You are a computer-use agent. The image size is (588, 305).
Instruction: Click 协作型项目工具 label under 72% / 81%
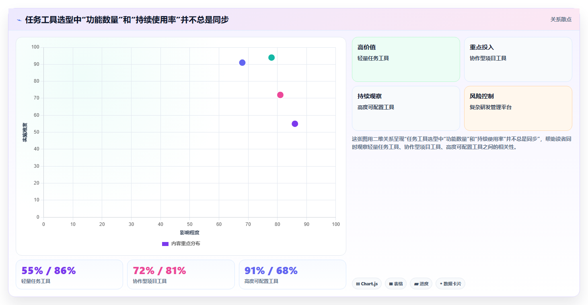[150, 281]
